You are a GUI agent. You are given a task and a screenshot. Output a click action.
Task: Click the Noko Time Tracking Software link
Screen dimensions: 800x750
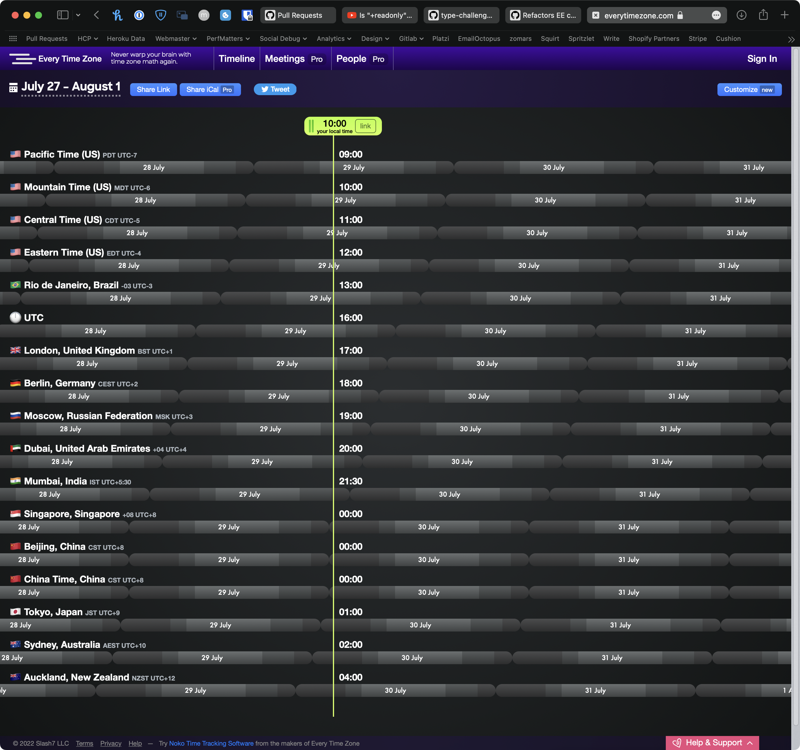click(211, 743)
